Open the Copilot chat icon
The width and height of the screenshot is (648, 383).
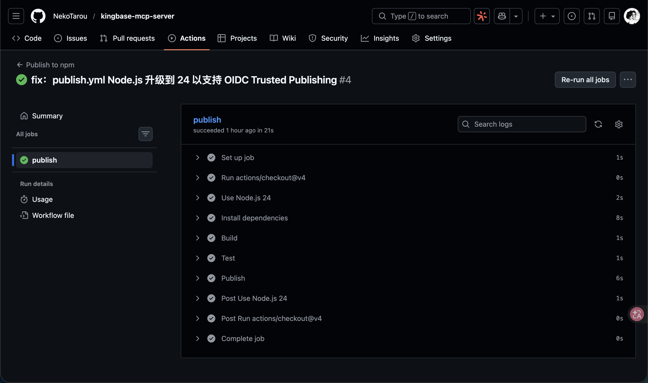pos(502,16)
